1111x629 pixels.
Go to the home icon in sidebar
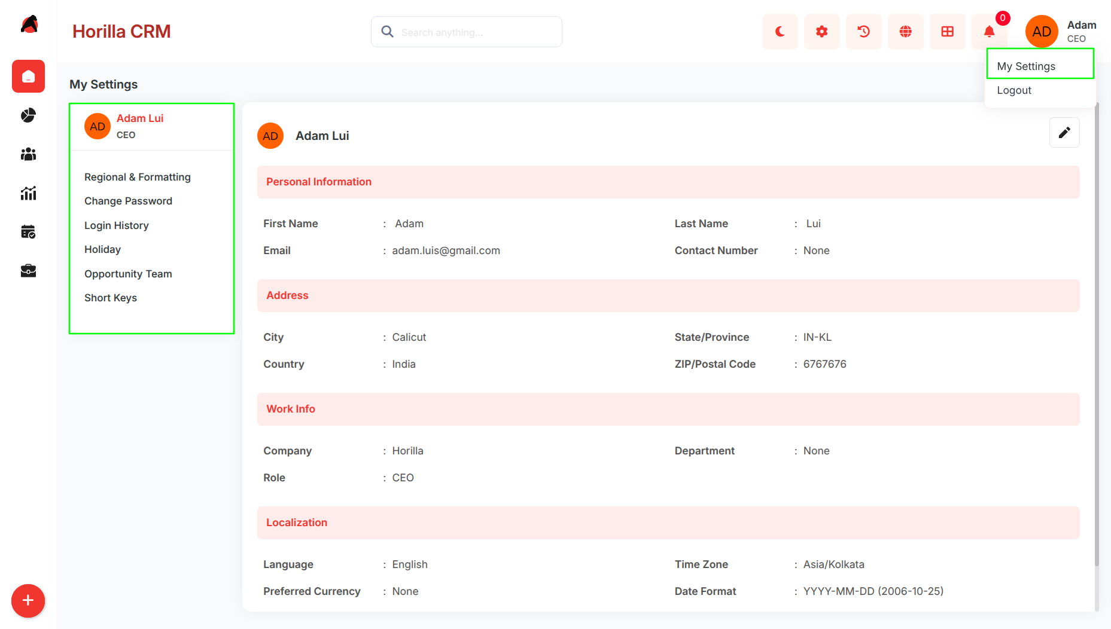point(28,76)
